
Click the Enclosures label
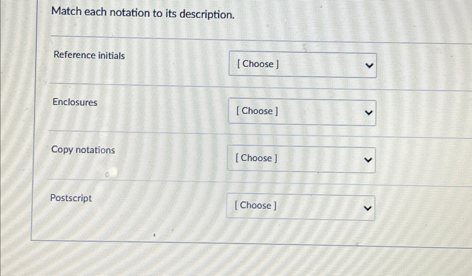tap(75, 102)
